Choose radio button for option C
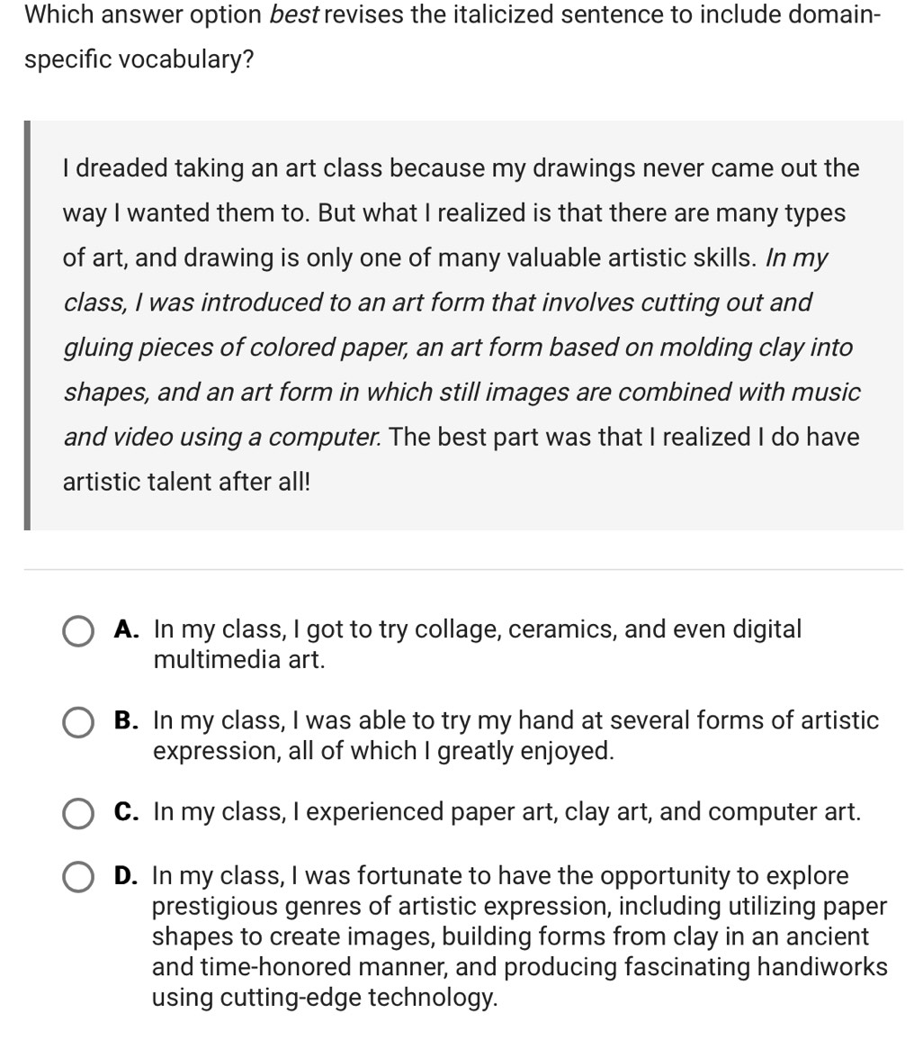The image size is (914, 1040). click(78, 813)
